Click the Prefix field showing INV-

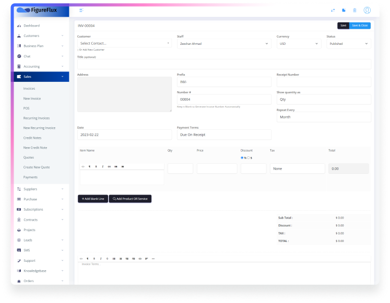224,82
